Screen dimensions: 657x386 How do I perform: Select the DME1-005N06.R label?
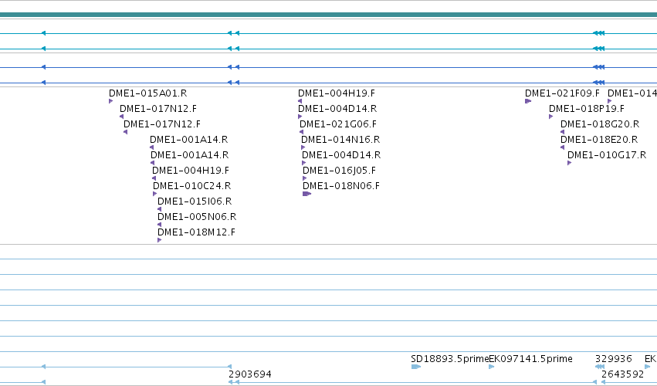pyautogui.click(x=197, y=217)
